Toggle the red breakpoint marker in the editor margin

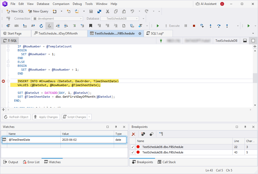pyautogui.click(x=3, y=81)
